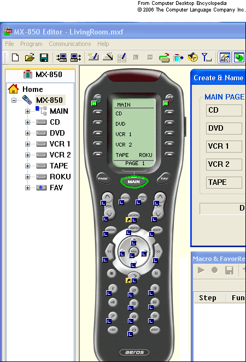
Task: Click the +10 button on the remote
Action: tap(113, 330)
